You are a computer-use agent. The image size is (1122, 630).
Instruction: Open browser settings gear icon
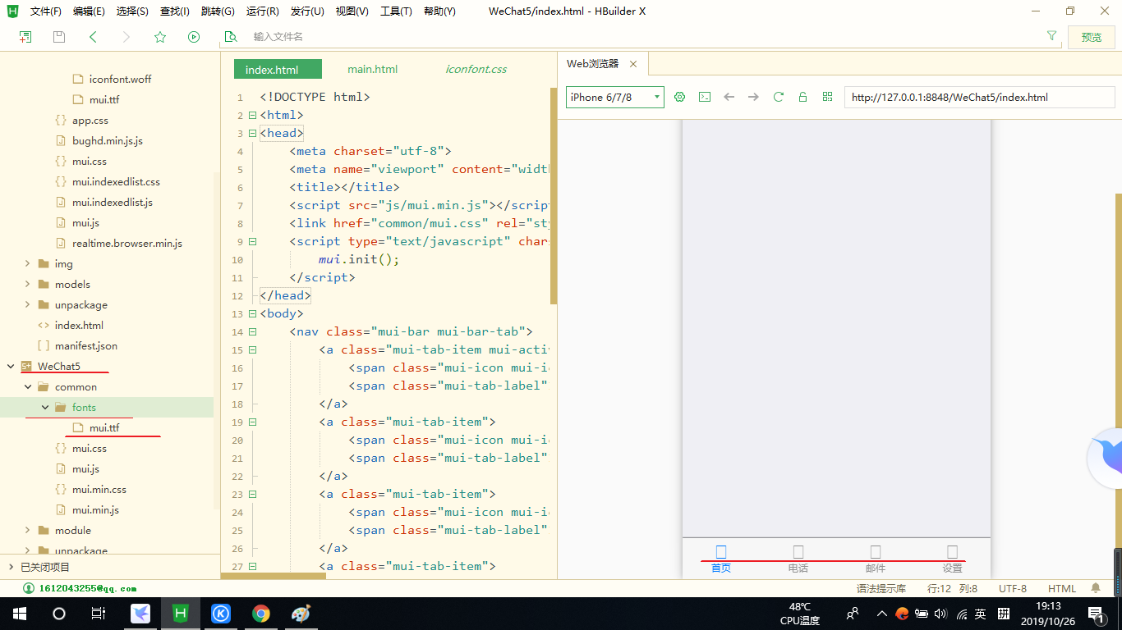pos(680,97)
